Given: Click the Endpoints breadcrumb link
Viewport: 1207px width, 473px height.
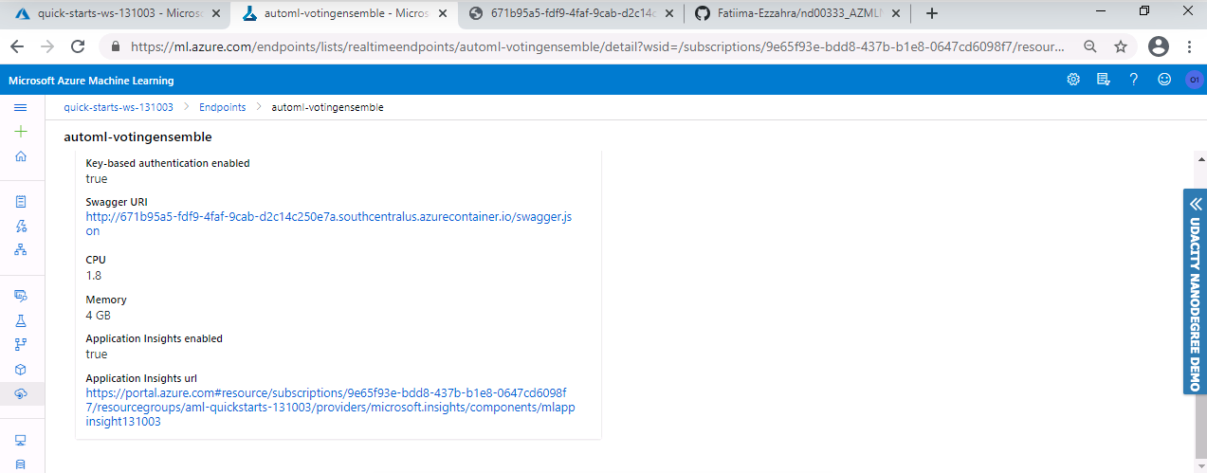Looking at the screenshot, I should pos(222,107).
